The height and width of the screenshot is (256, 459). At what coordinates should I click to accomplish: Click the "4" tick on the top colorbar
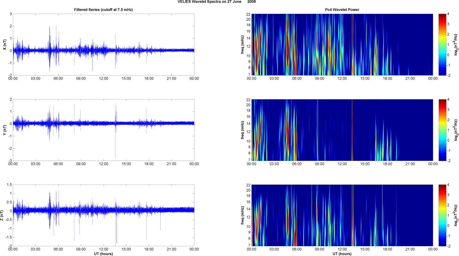click(x=448, y=14)
